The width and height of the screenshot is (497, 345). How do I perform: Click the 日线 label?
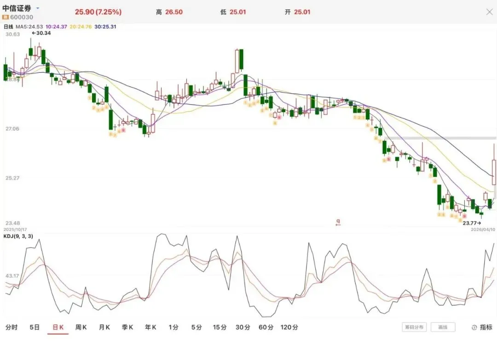pyautogui.click(x=8, y=27)
